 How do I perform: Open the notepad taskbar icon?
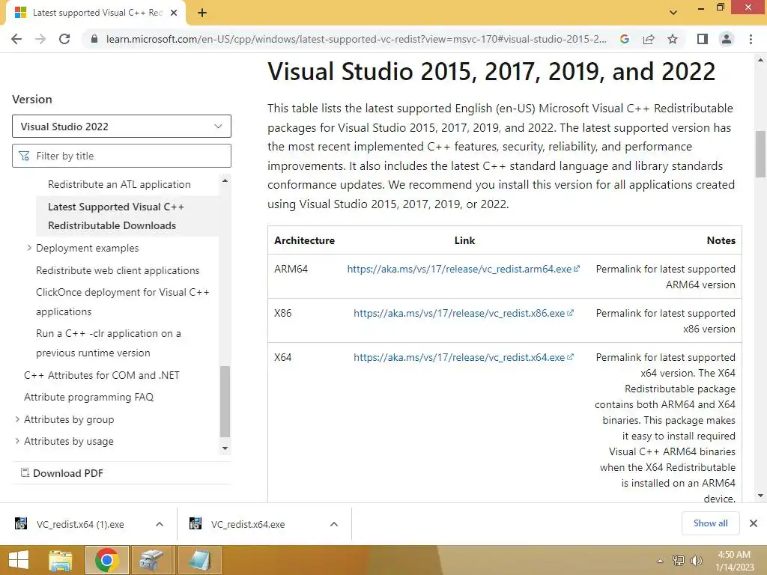click(200, 560)
